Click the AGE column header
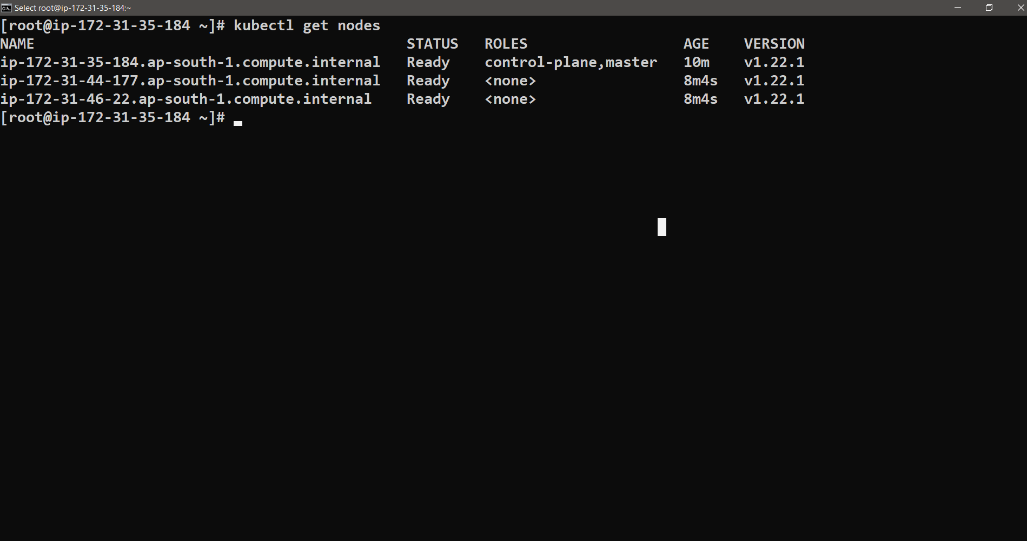Screen dimensions: 1027x541 pos(697,44)
